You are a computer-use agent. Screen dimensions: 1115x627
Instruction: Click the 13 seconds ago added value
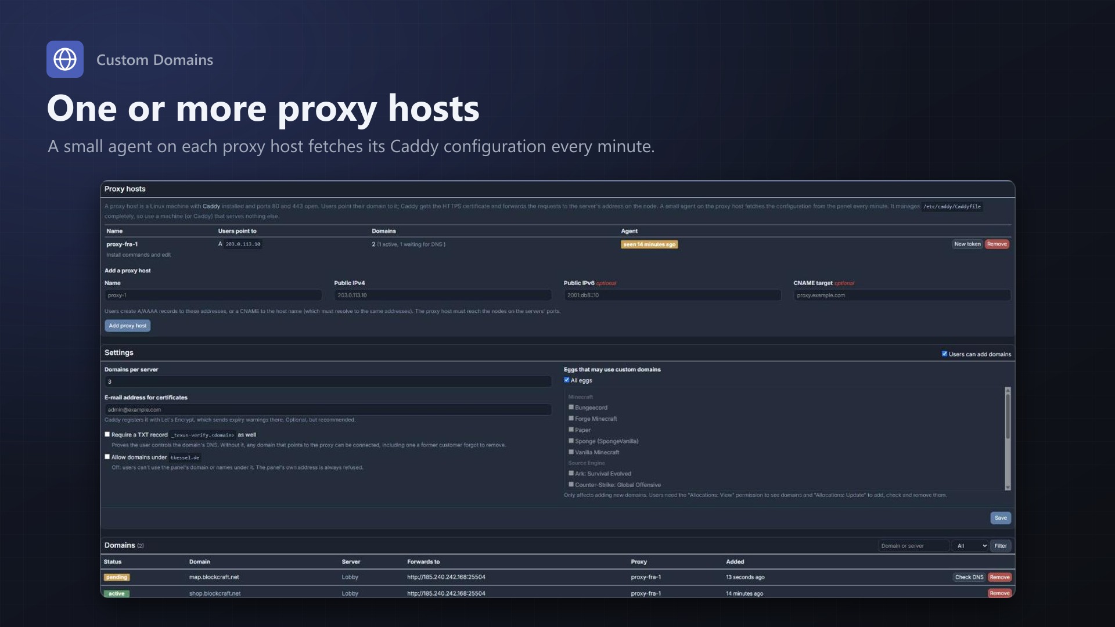[x=745, y=577]
